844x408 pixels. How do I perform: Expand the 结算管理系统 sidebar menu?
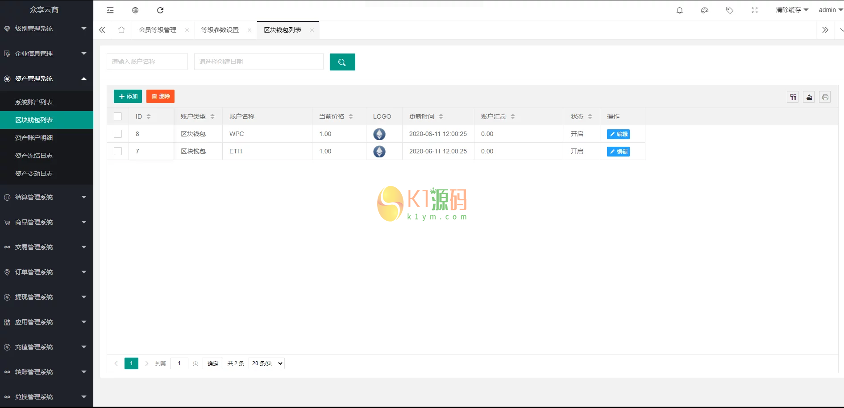click(46, 197)
